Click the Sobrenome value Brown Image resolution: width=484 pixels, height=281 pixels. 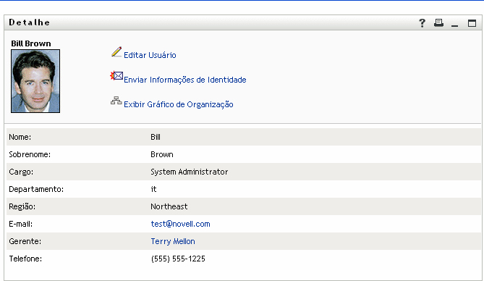pyautogui.click(x=162, y=154)
